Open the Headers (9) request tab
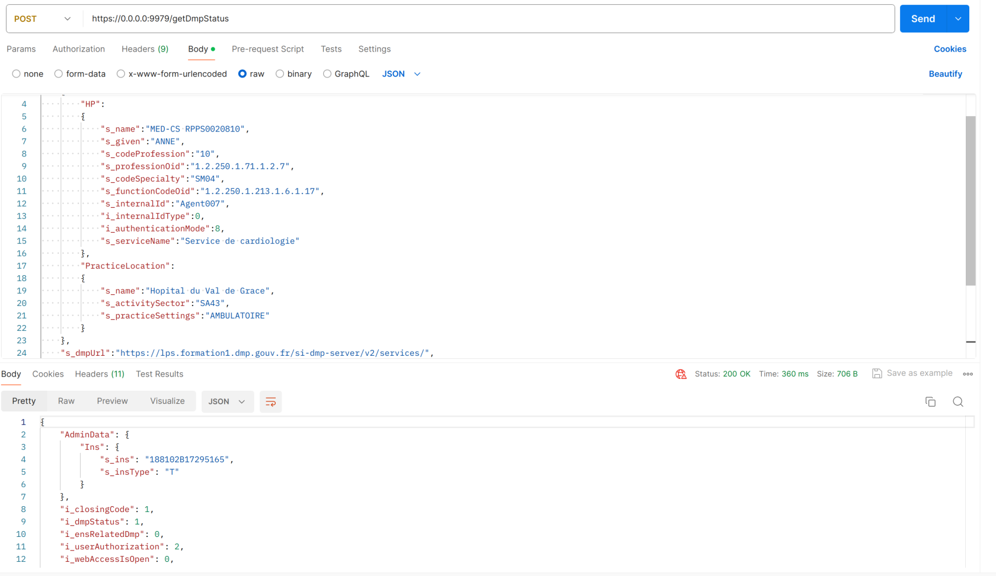This screenshot has height=576, width=996. pyautogui.click(x=145, y=49)
